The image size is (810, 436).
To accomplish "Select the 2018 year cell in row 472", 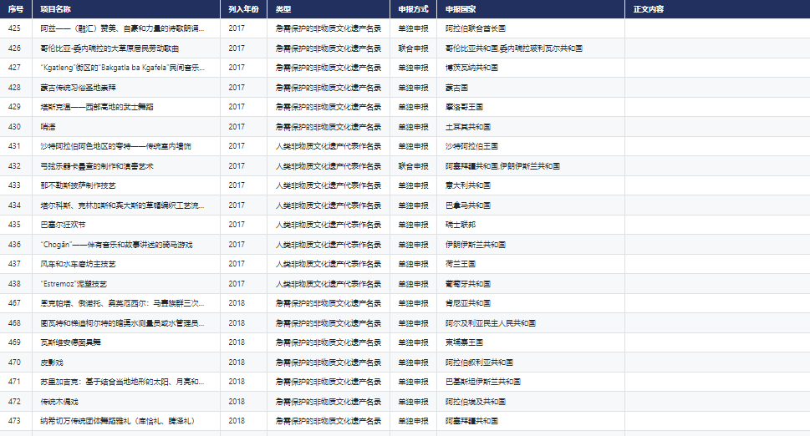I will (x=237, y=402).
